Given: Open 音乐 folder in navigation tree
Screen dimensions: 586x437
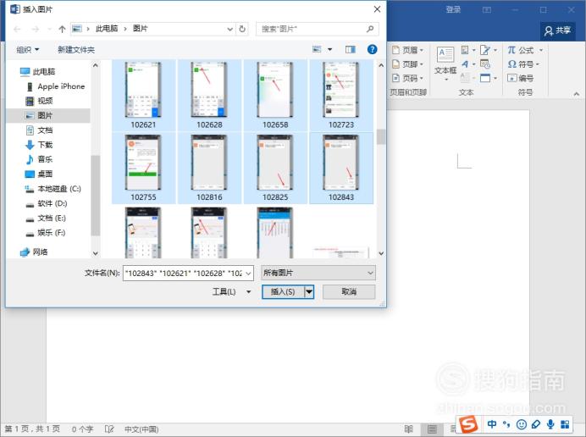Looking at the screenshot, I should [x=39, y=159].
